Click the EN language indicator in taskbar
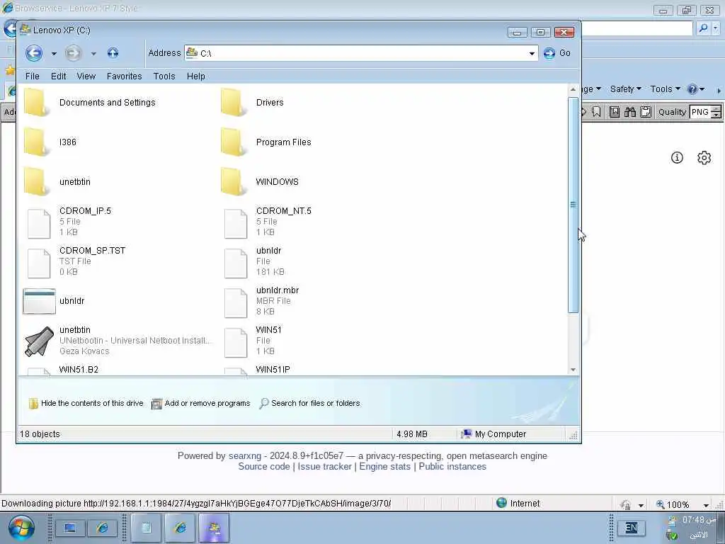Image resolution: width=725 pixels, height=544 pixels. [631, 528]
